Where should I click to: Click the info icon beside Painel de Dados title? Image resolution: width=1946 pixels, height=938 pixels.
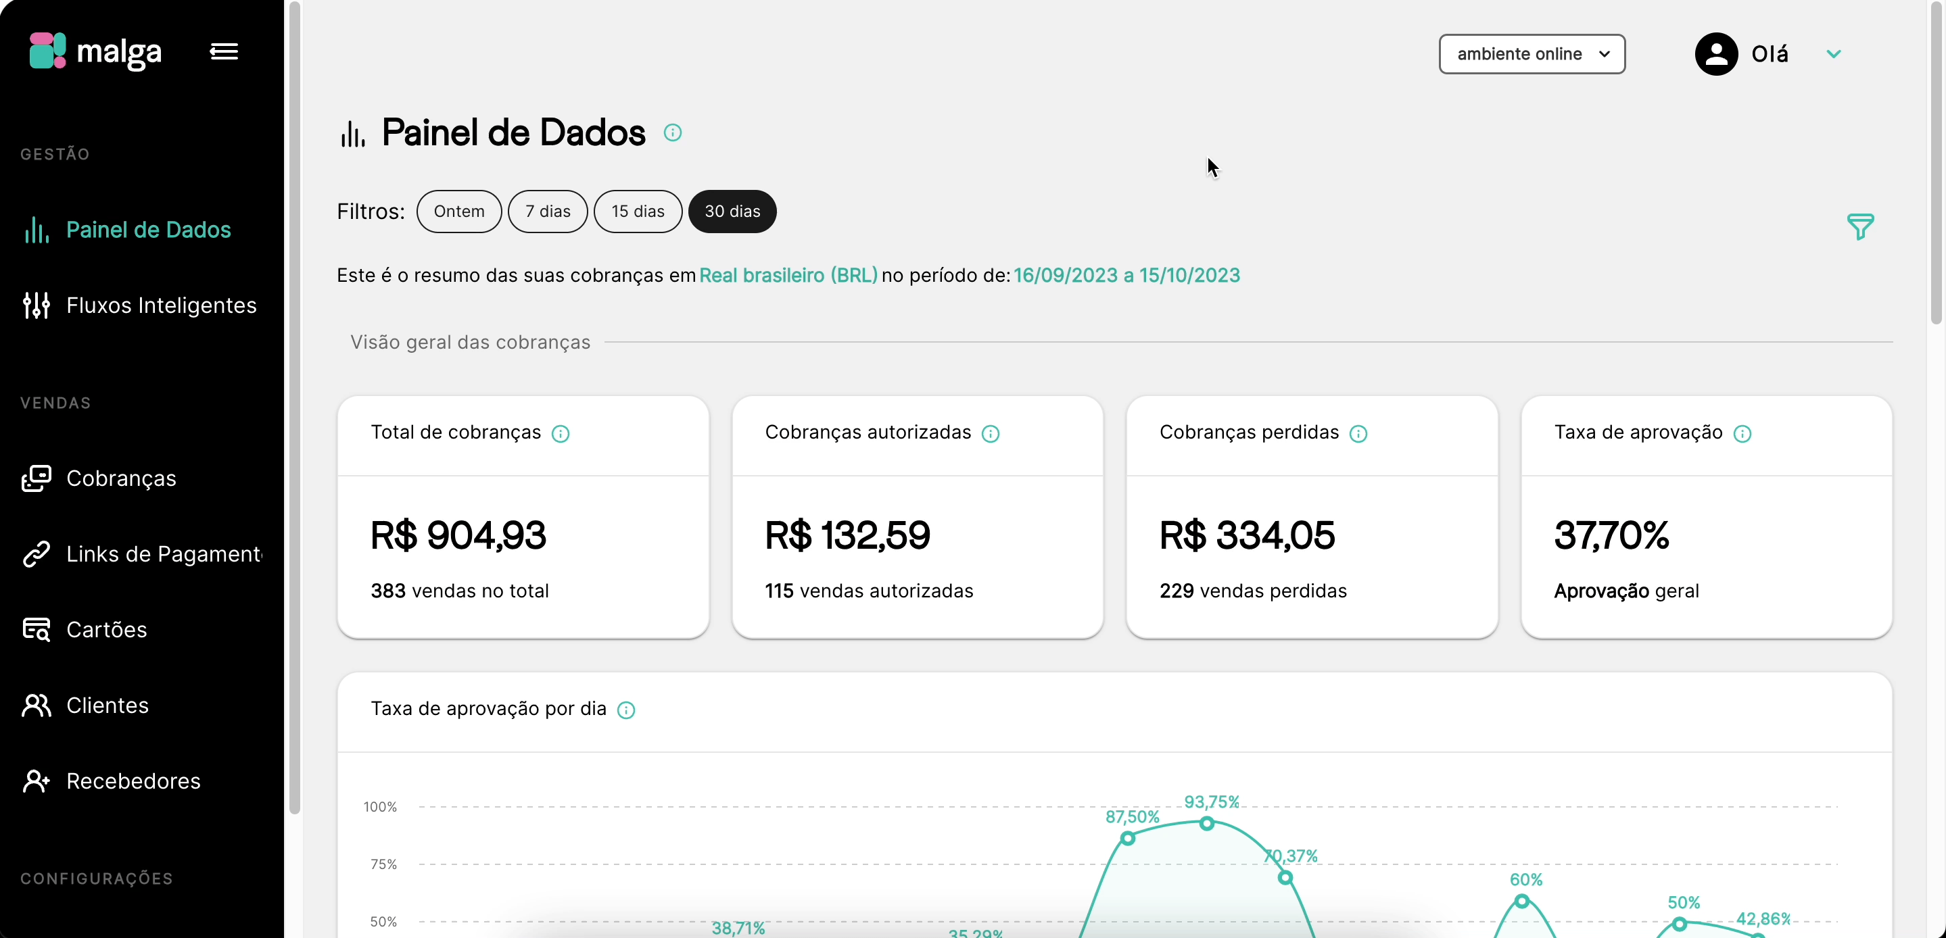[x=672, y=133]
